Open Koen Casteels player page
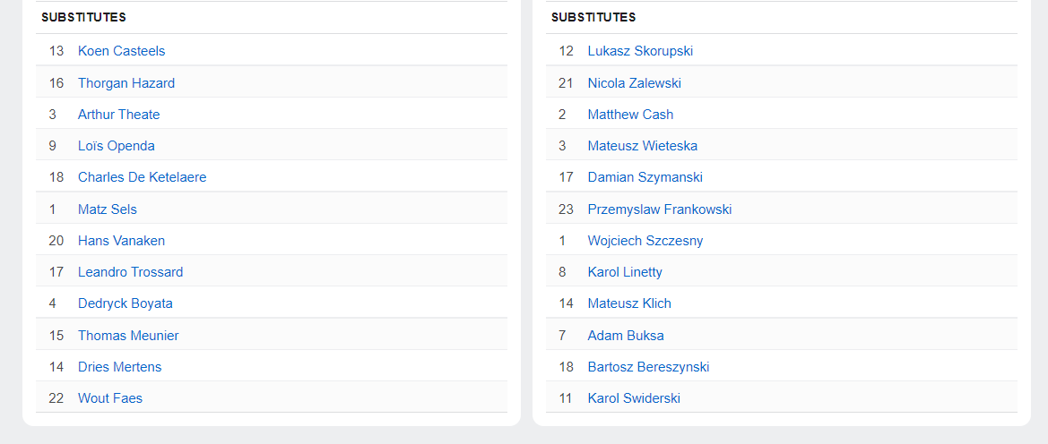Viewport: 1048px width, 444px height. [121, 51]
